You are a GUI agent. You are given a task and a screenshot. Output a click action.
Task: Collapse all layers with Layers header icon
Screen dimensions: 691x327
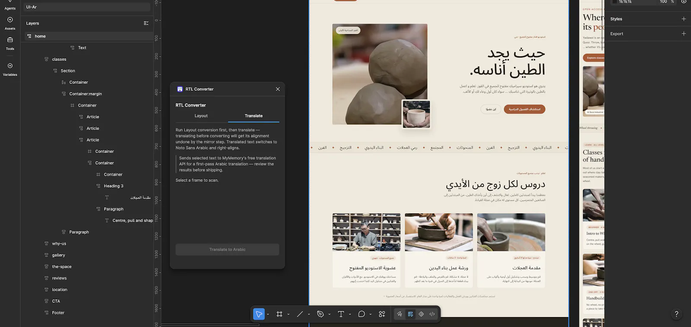(x=146, y=23)
